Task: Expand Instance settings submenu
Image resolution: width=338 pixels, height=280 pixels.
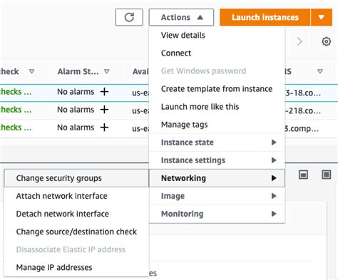Action: click(217, 160)
